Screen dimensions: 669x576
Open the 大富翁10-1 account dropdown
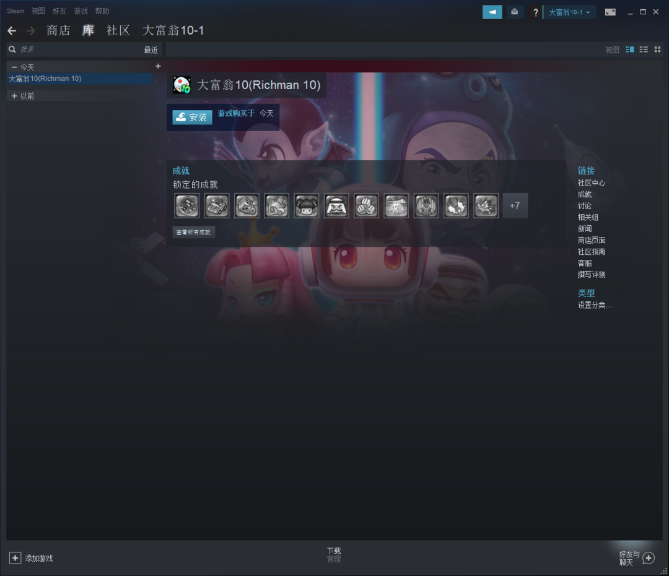[x=569, y=12]
